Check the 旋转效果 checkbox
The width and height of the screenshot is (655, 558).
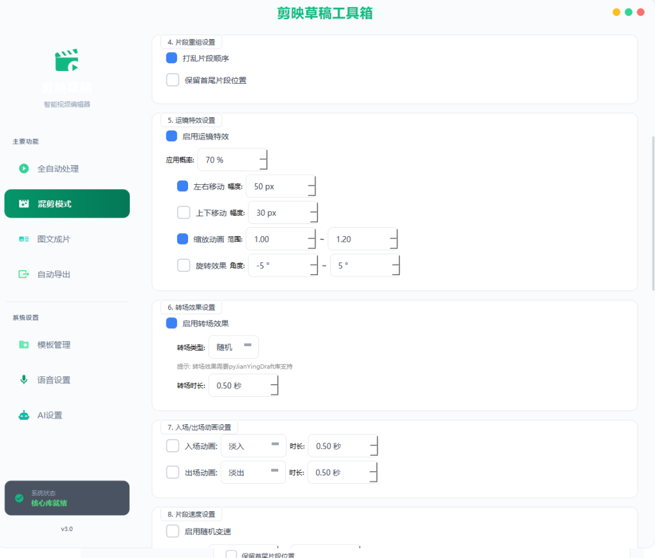pos(184,266)
